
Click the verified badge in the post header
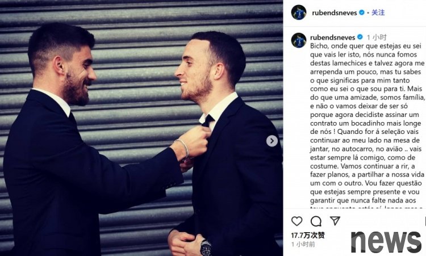[362, 12]
